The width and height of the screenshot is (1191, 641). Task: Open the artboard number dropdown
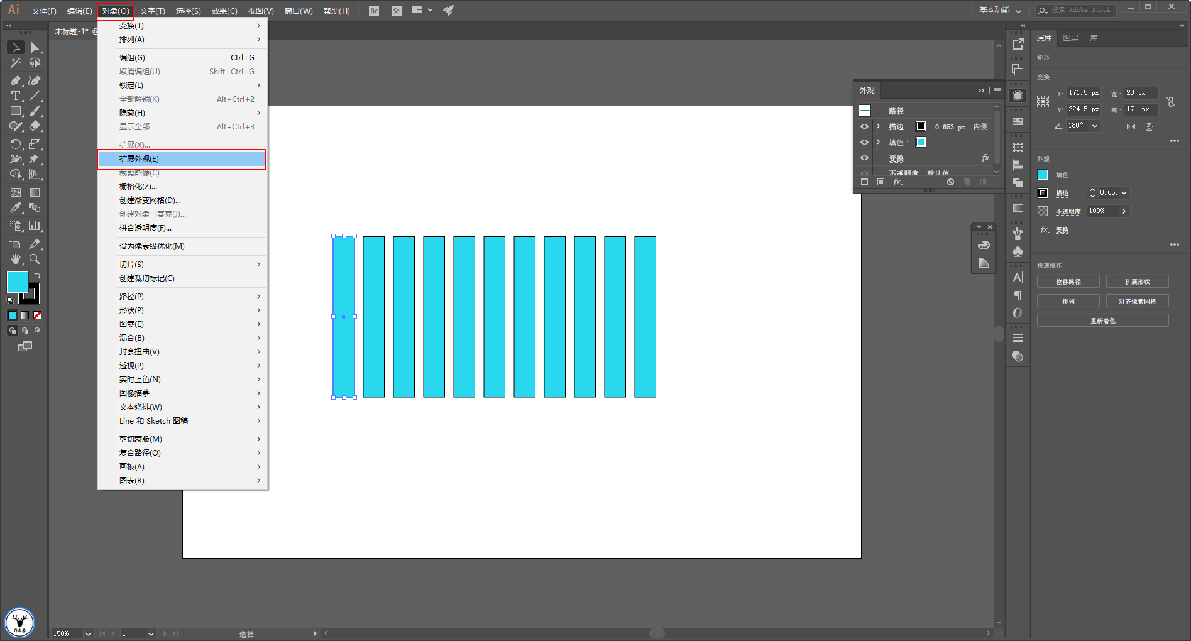coord(151,633)
